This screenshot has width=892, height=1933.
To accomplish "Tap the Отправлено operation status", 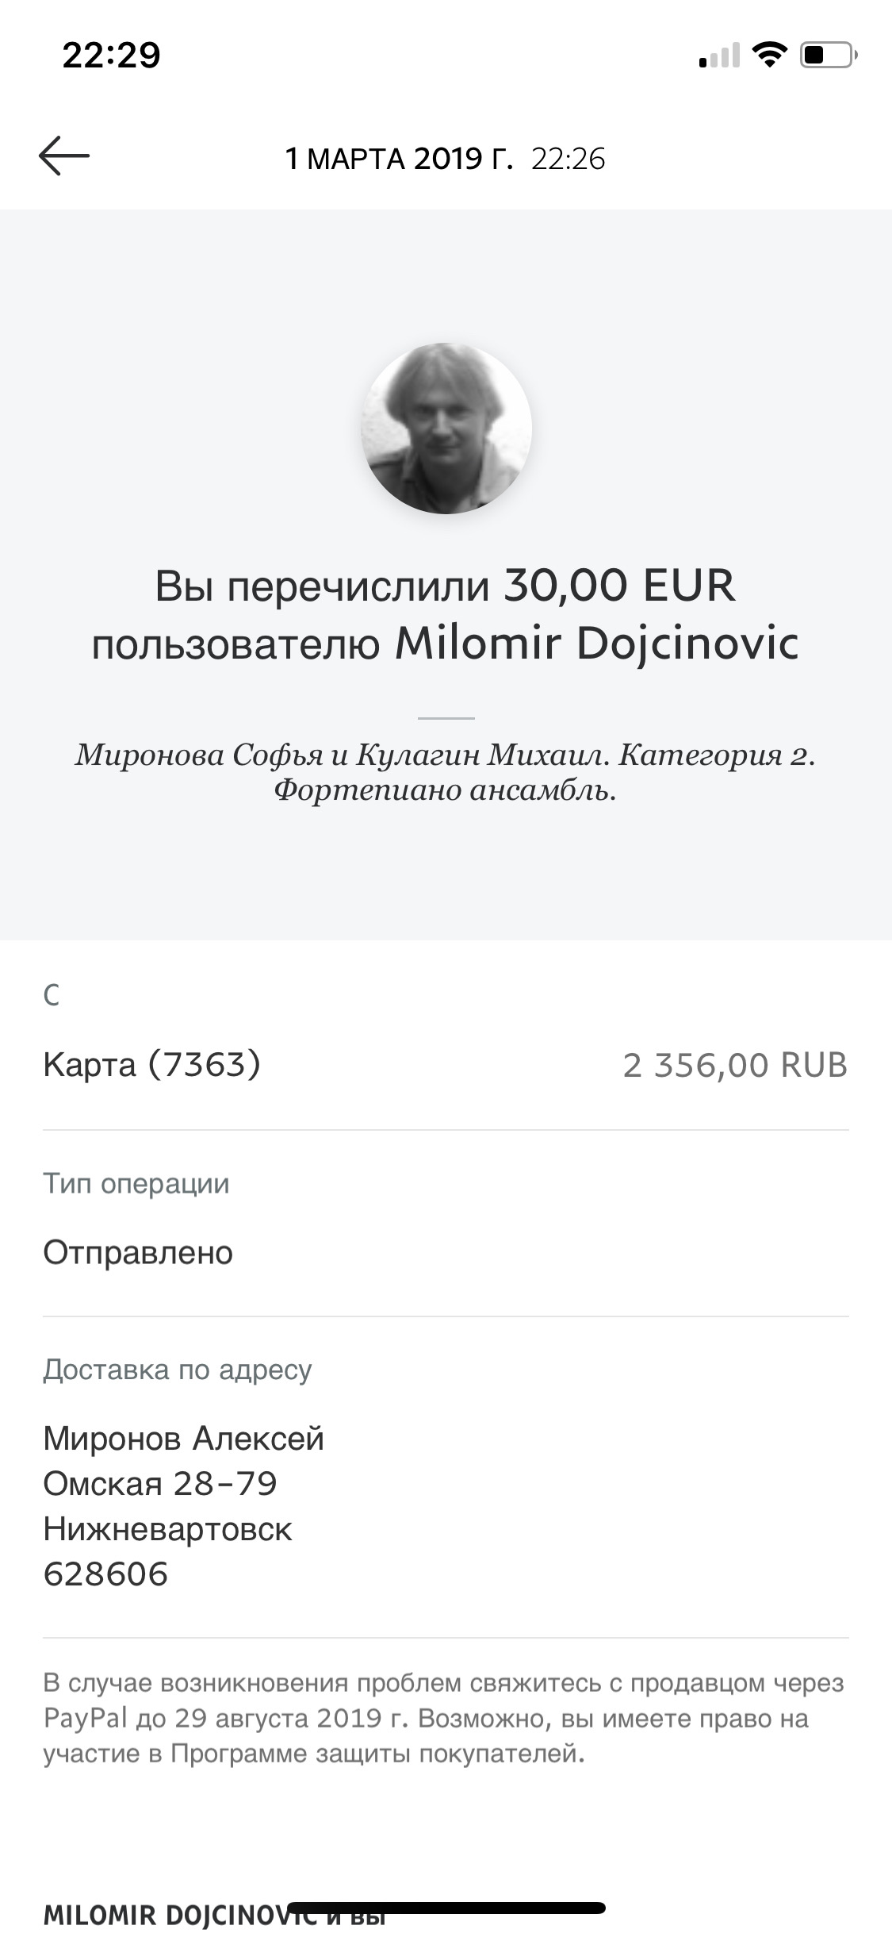I will pos(138,1253).
